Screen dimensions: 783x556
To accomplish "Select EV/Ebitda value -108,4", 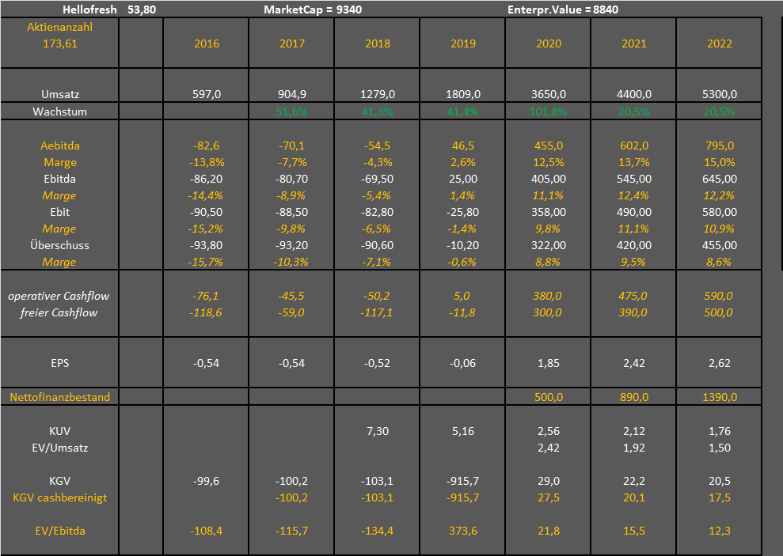I will pyautogui.click(x=206, y=531).
